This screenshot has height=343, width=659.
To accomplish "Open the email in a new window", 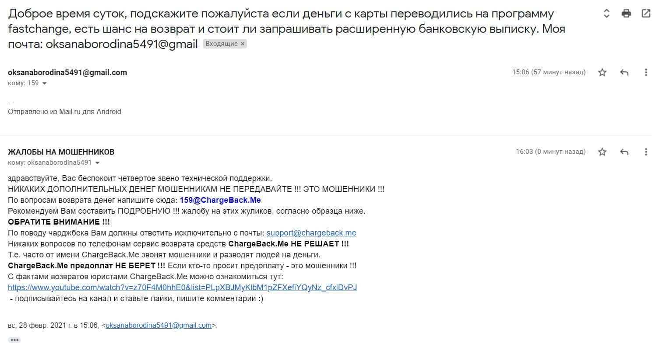I will [646, 14].
